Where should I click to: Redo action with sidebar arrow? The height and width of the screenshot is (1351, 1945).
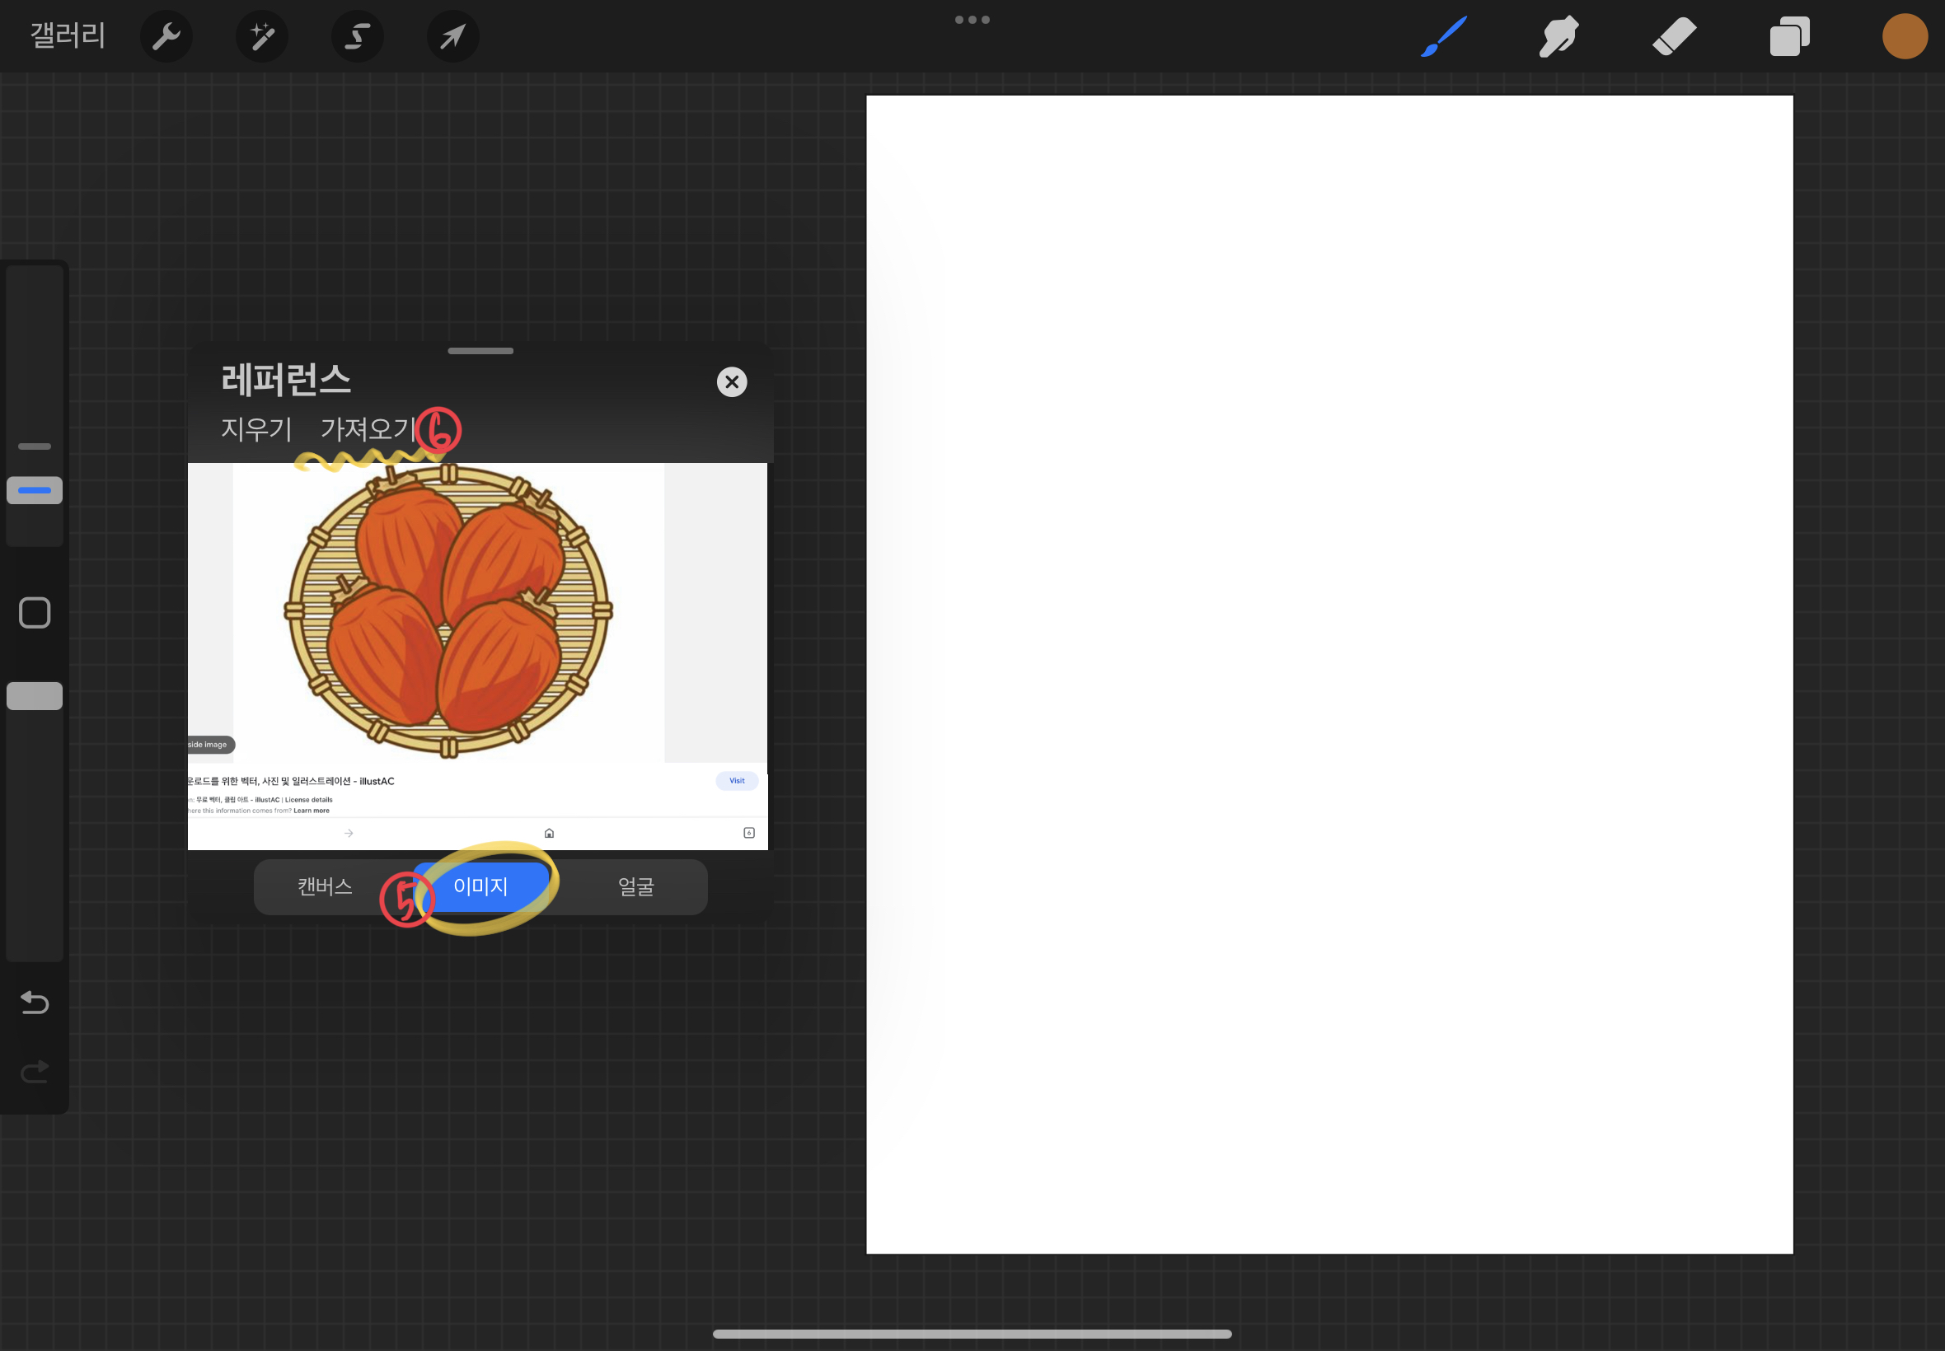coord(35,1072)
